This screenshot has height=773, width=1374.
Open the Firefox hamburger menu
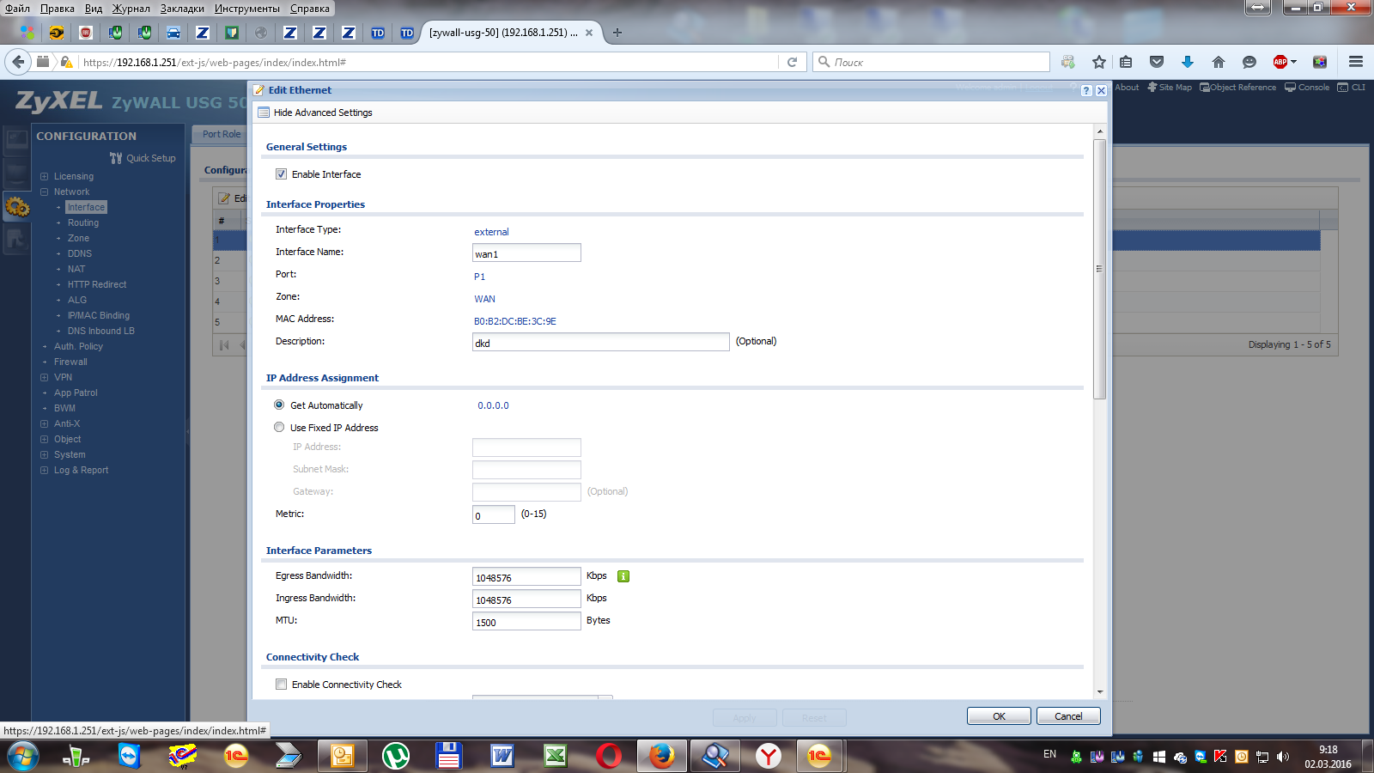coord(1356,62)
